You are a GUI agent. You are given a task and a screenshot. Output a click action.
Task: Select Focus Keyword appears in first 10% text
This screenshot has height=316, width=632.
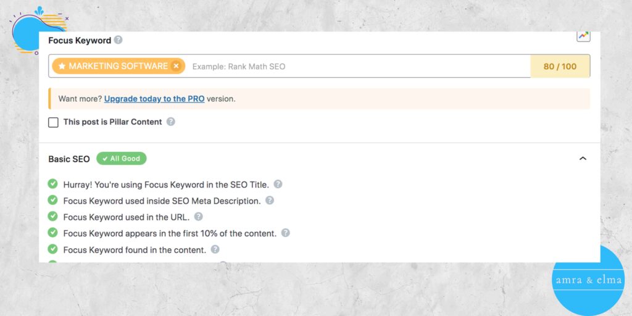coord(170,233)
